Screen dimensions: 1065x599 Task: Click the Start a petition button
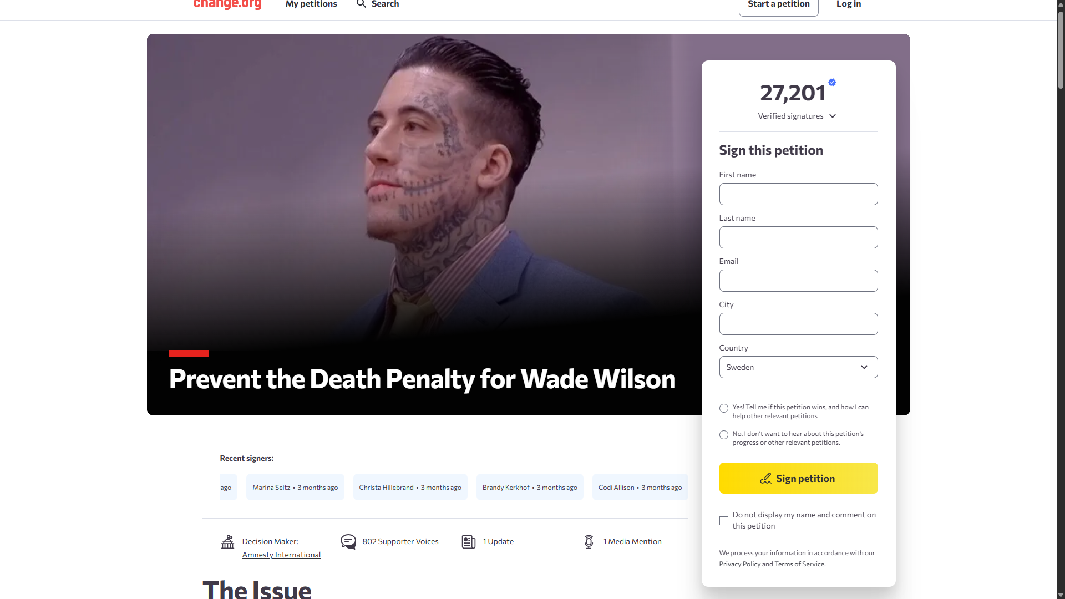(x=778, y=6)
